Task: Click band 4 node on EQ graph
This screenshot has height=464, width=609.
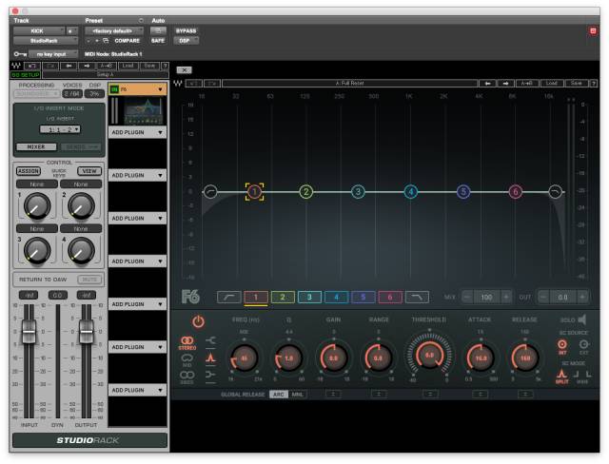Action: point(411,192)
